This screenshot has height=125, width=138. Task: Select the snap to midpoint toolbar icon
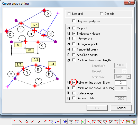94,121
